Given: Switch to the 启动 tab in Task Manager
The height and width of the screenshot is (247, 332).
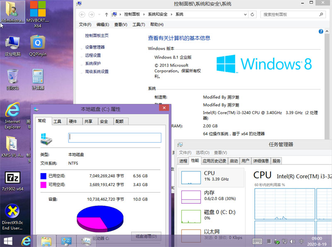Looking at the screenshot, I should pos(234,161).
